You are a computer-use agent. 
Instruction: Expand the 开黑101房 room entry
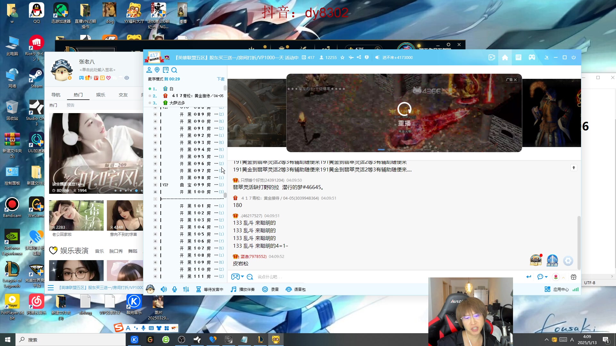click(155, 206)
